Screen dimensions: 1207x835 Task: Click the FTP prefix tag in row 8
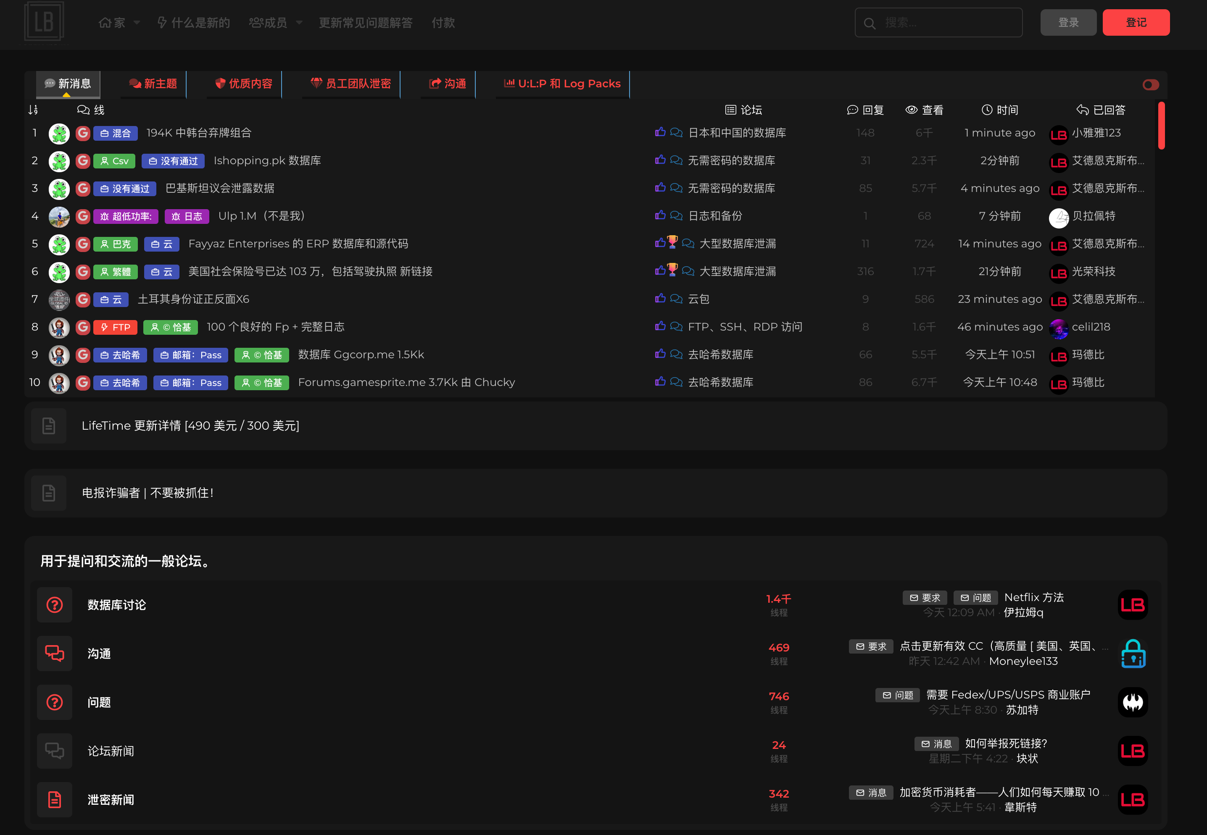(116, 328)
